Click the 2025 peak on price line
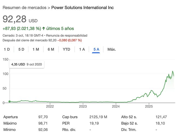Viewport: 186px width, 137px height. pyautogui.click(x=173, y=71)
